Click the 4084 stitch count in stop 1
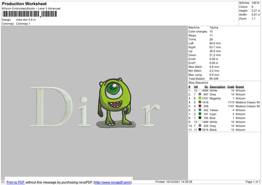Screen dimensions: 262x185 (205, 90)
